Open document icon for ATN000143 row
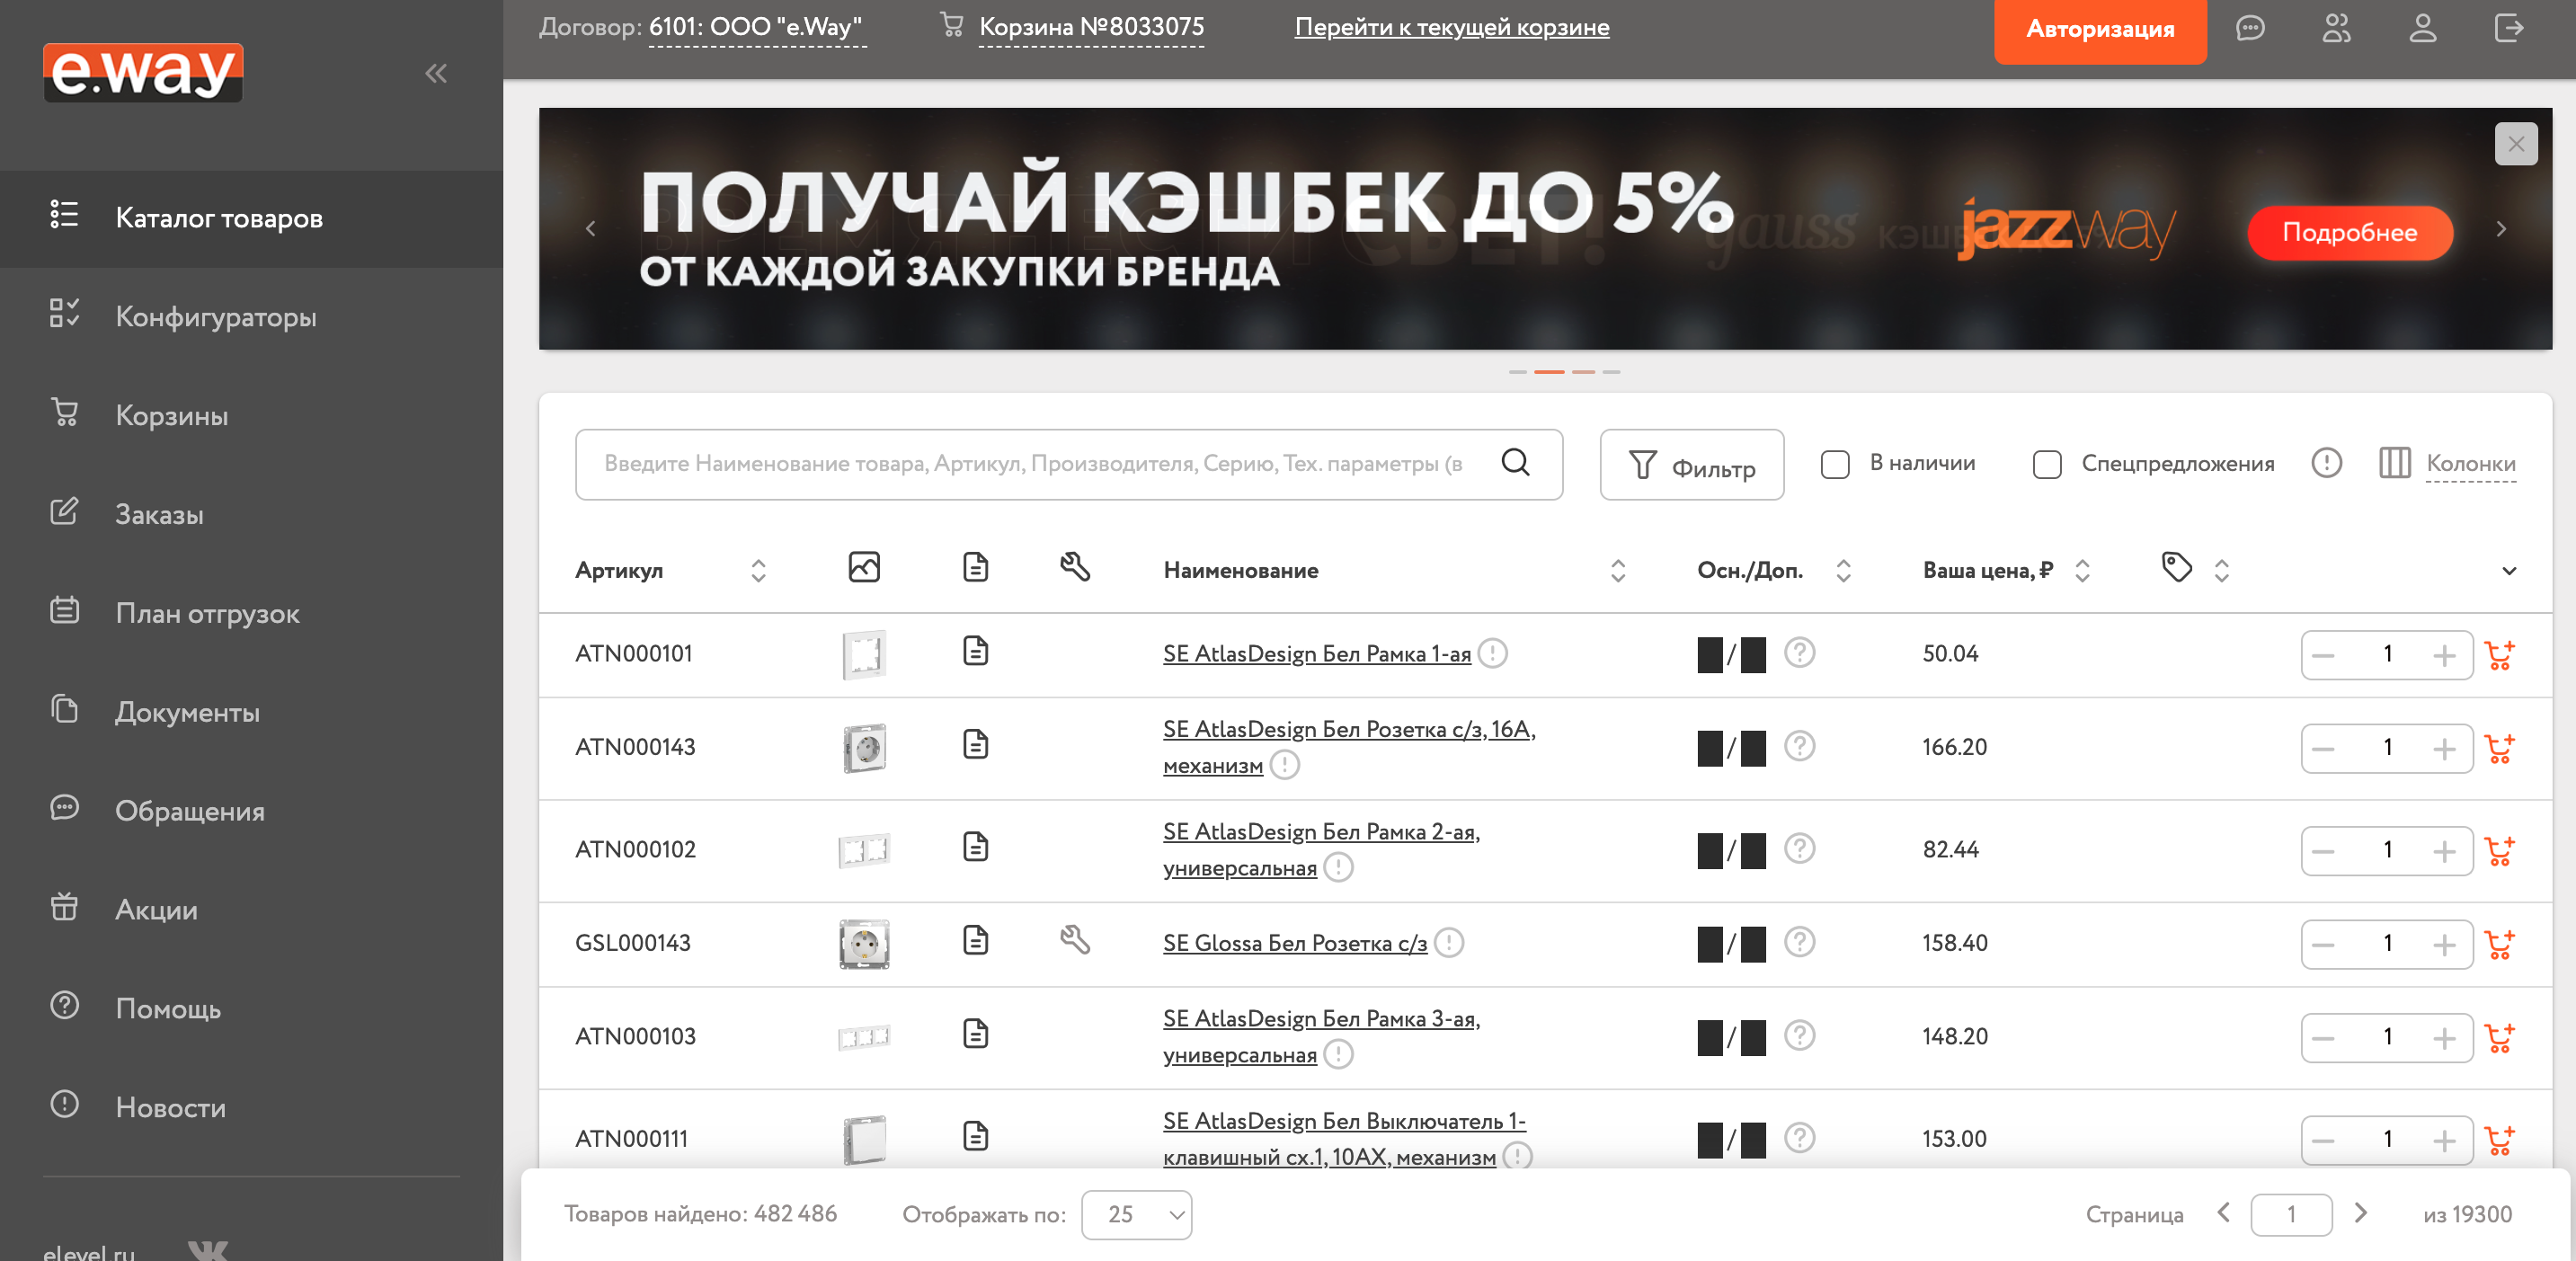This screenshot has height=1261, width=2576. coord(975,745)
